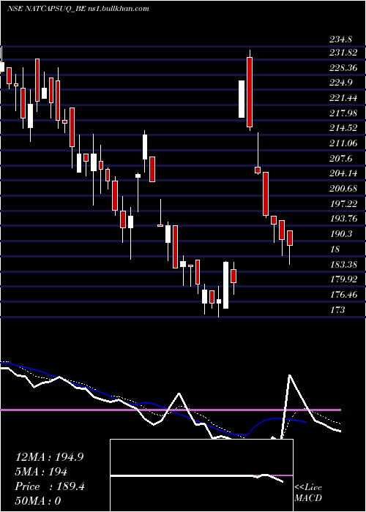Click the 228.36 price label
366x512 pixels.
(343, 68)
